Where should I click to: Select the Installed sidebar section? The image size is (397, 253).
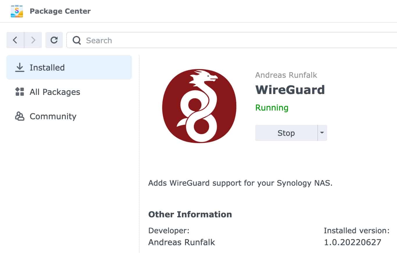click(x=69, y=67)
